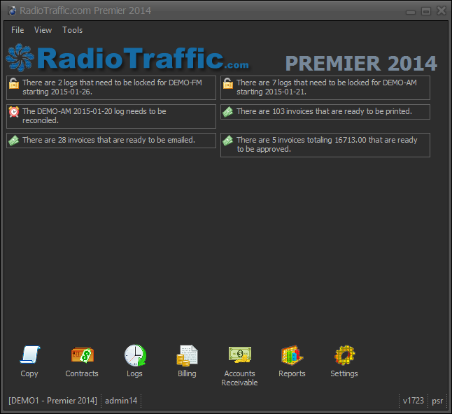Click the padlock icon for DEMO-FM logs
Image resolution: width=452 pixels, height=414 pixels.
coord(14,83)
